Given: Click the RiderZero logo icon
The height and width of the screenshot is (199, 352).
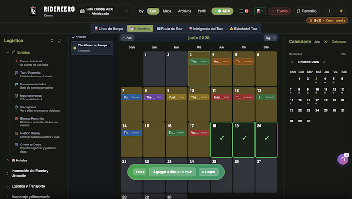Looking at the screenshot, I should (x=33, y=11).
